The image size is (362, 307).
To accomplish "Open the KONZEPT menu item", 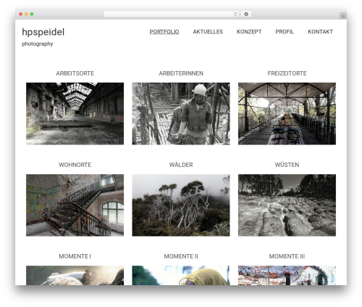I will (x=249, y=32).
